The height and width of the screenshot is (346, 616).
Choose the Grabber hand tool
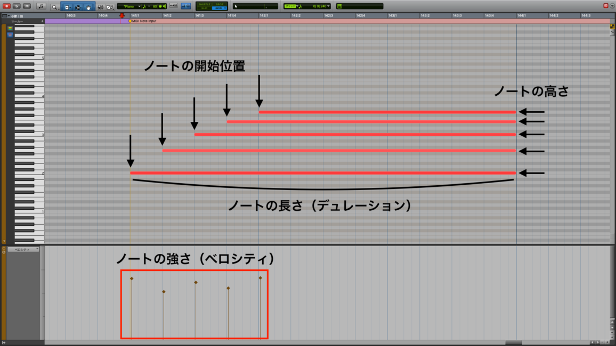(88, 7)
